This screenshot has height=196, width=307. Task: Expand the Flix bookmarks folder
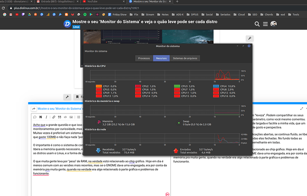tap(134, 15)
